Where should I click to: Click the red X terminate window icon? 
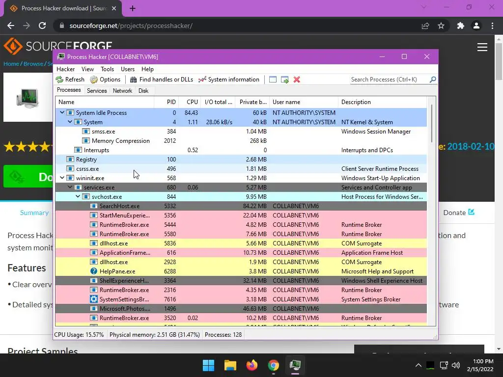pos(297,80)
